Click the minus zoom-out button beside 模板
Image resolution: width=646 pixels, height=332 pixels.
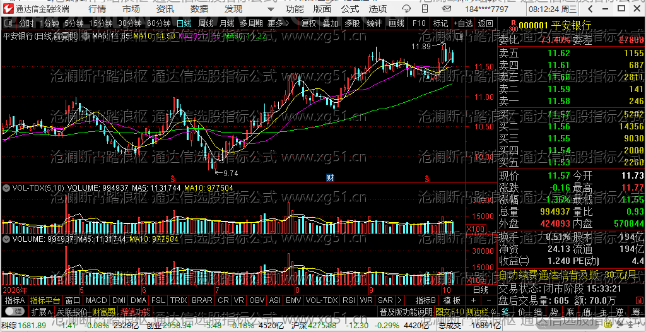point(489,300)
